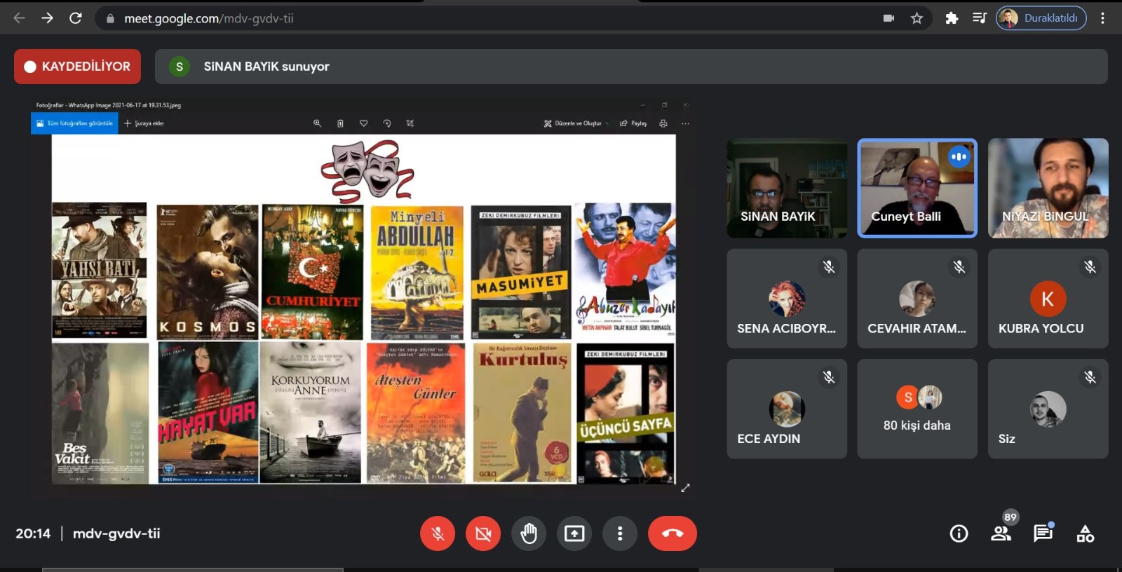Screen dimensions: 1122x572
Task: Click the KAYDEDİLİYOR recording indicator
Action: [77, 67]
